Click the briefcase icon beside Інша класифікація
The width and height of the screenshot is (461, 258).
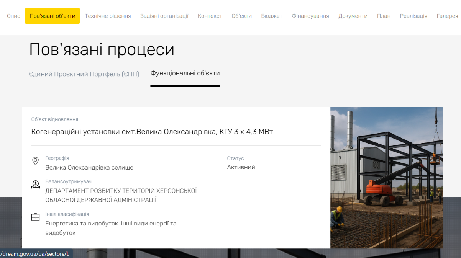[x=35, y=217]
